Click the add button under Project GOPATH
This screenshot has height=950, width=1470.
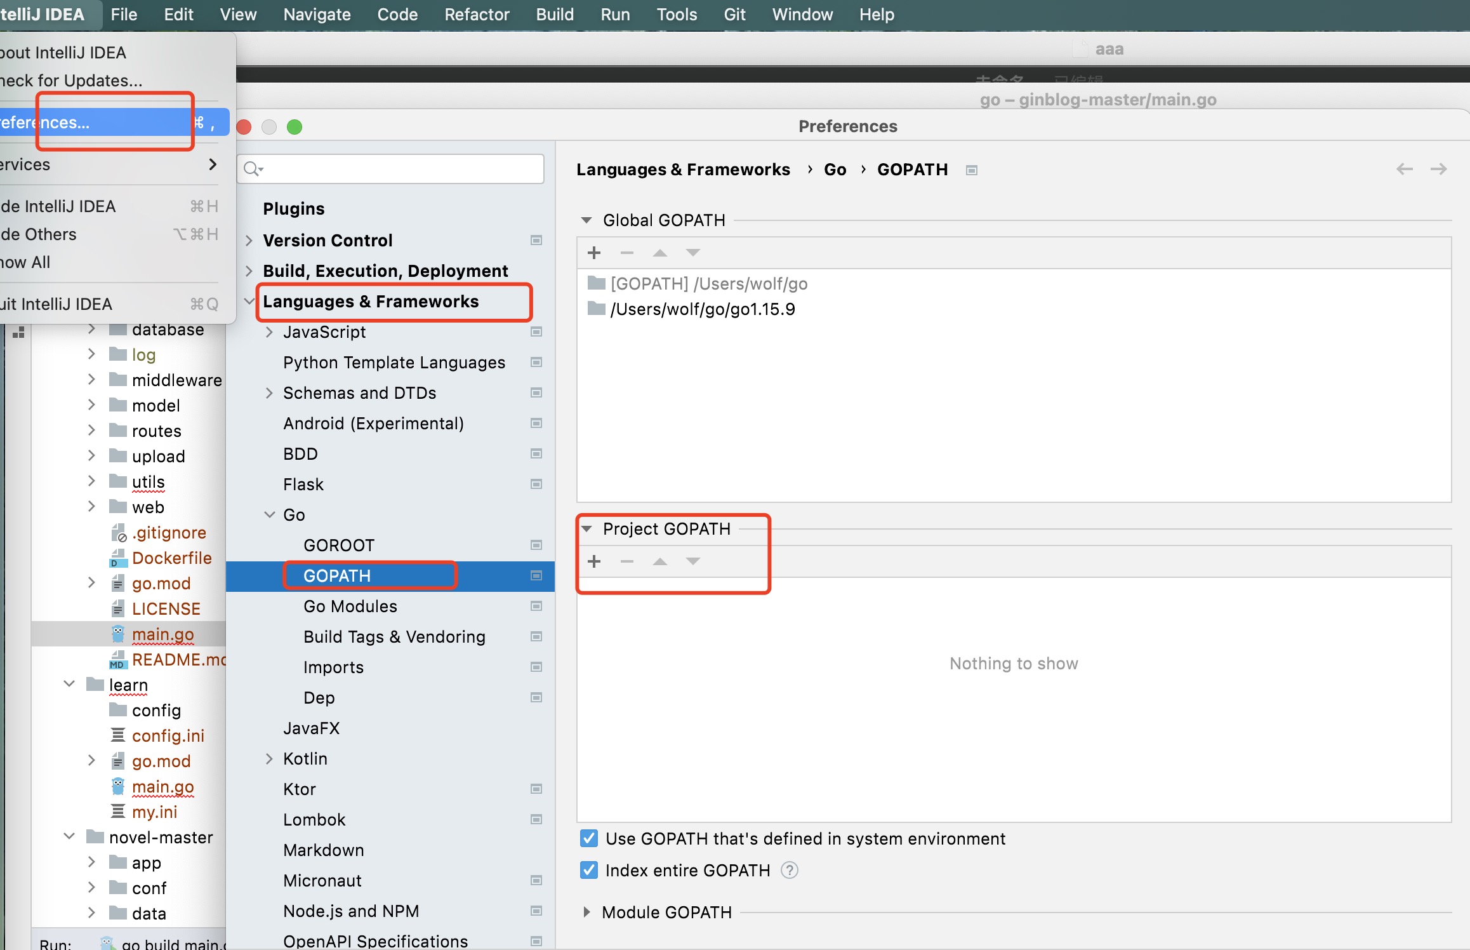tap(594, 561)
